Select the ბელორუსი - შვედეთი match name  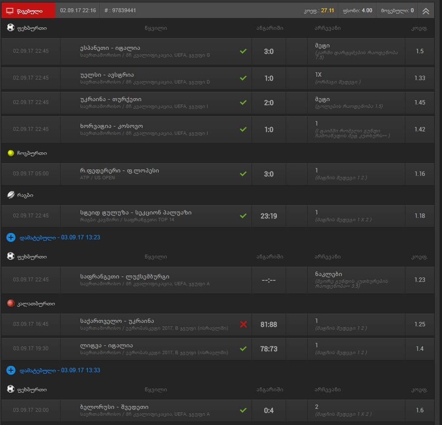[x=114, y=407]
